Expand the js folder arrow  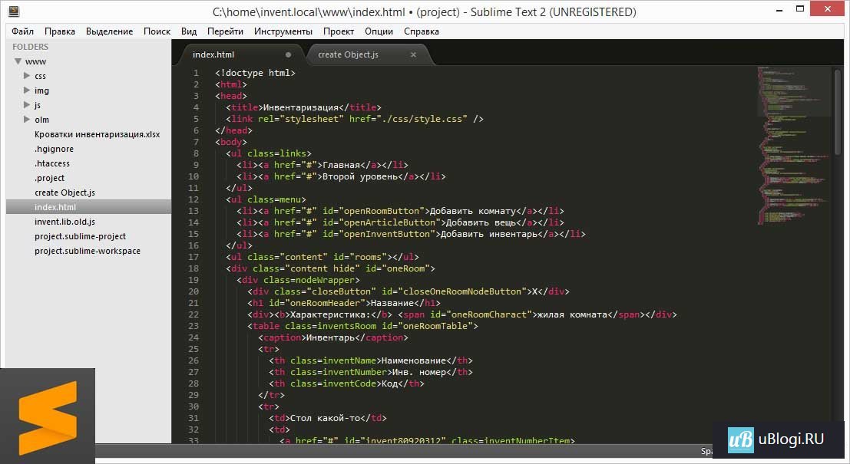point(27,105)
